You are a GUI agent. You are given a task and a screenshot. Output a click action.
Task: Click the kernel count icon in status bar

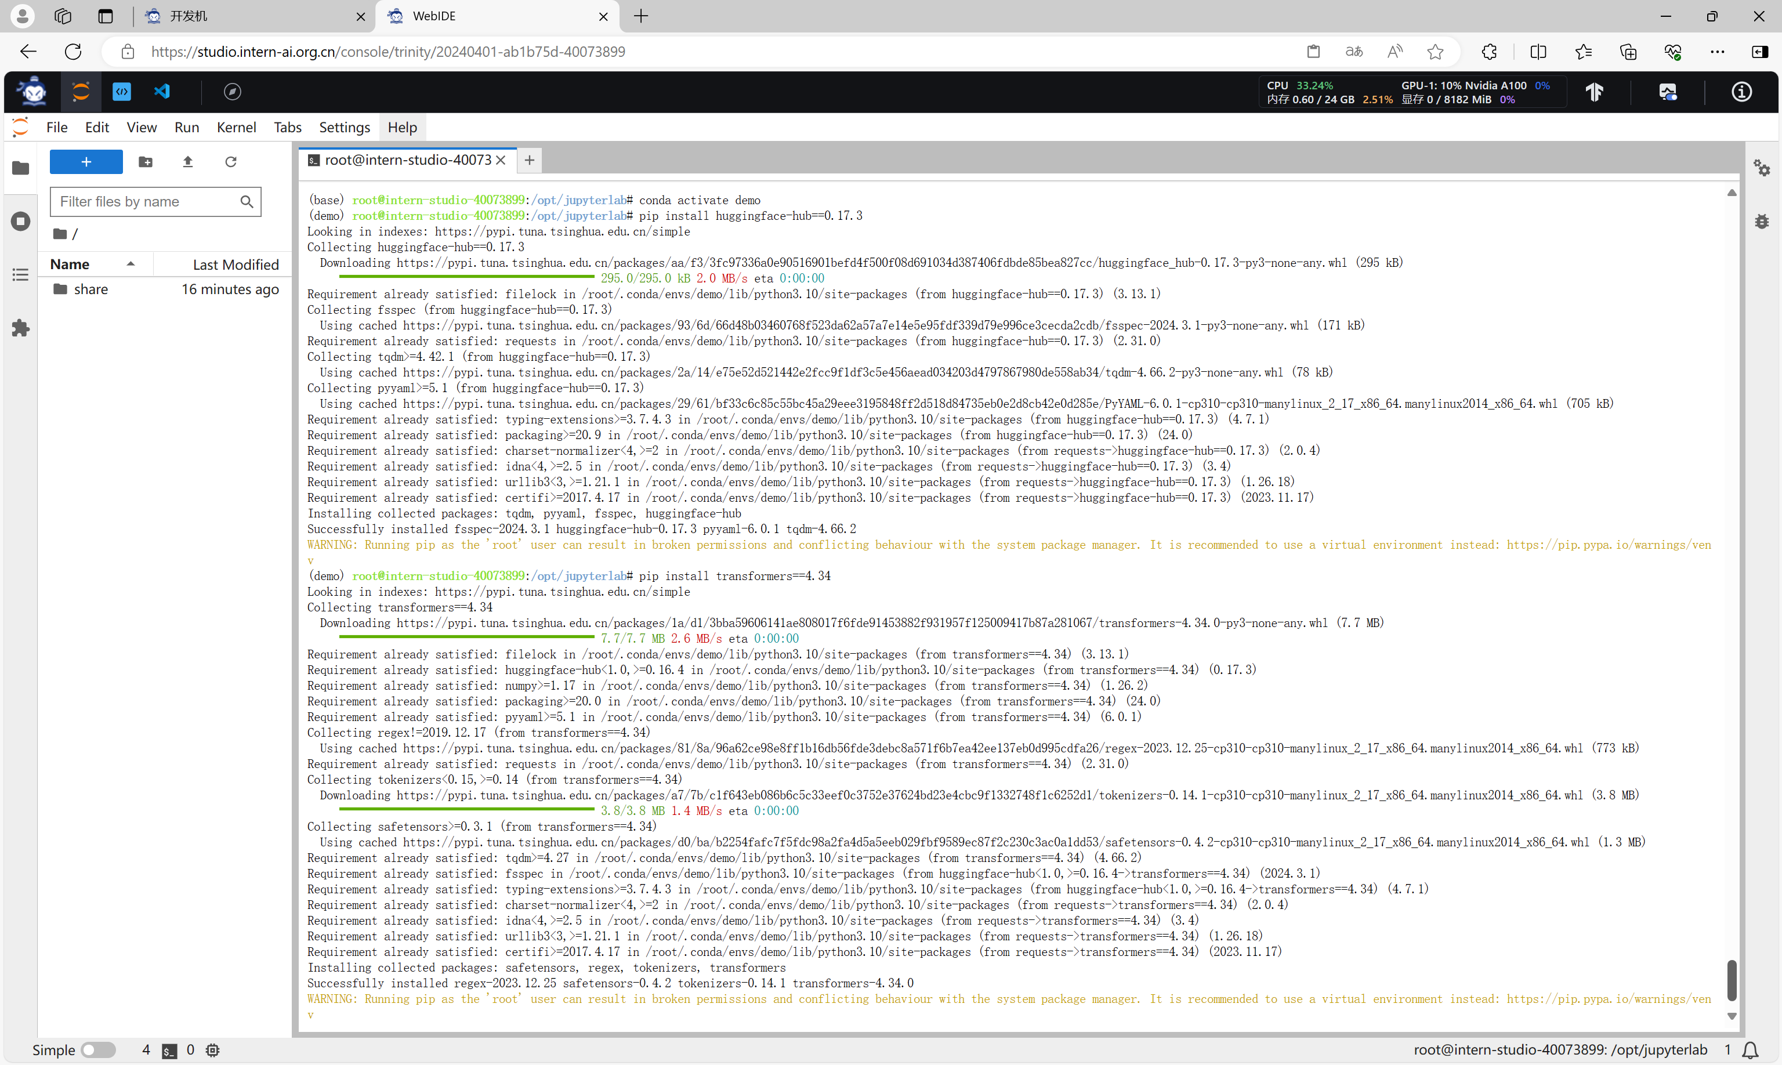coord(212,1050)
